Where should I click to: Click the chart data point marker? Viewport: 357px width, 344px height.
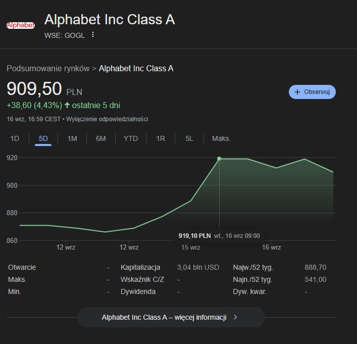tap(219, 159)
